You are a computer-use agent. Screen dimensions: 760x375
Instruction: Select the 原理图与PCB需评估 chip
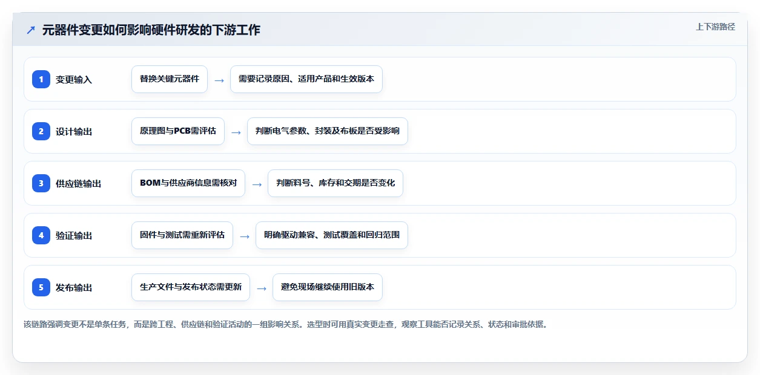click(178, 131)
